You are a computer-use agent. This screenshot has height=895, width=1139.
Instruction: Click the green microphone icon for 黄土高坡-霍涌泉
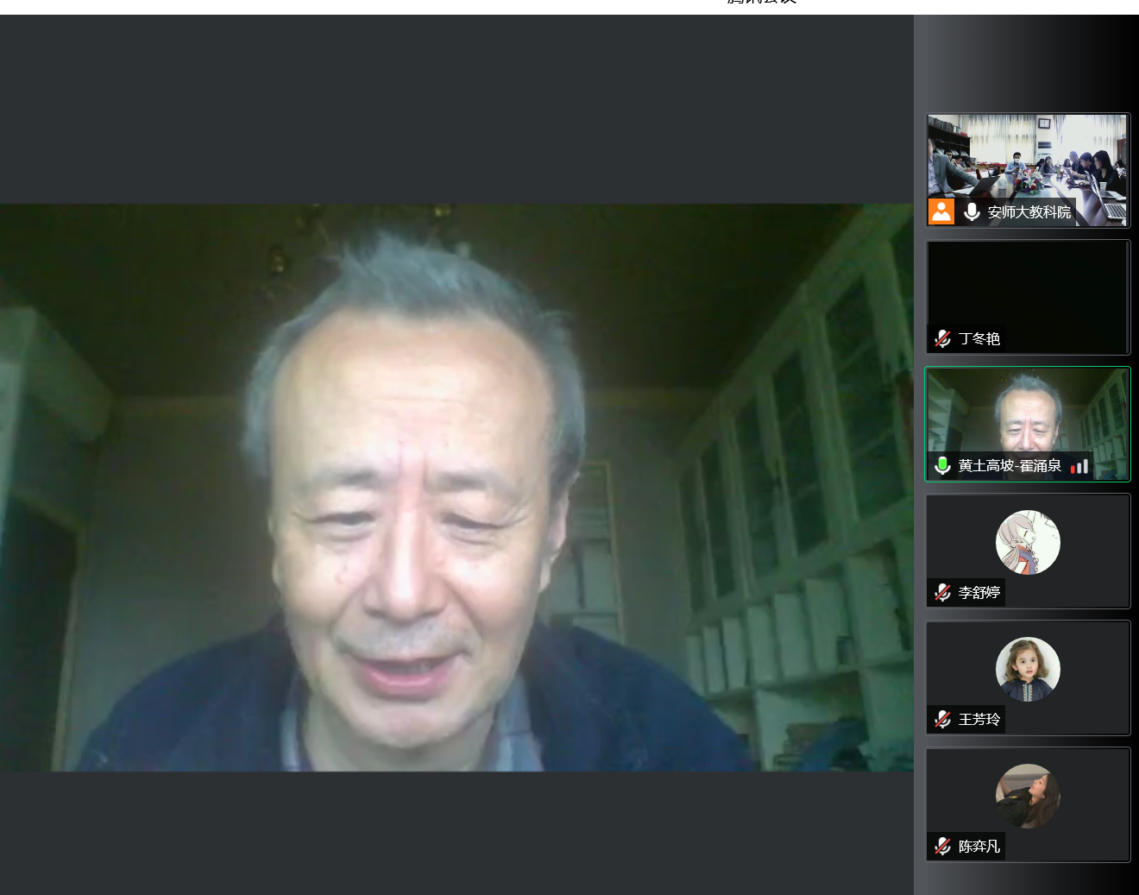tap(942, 465)
